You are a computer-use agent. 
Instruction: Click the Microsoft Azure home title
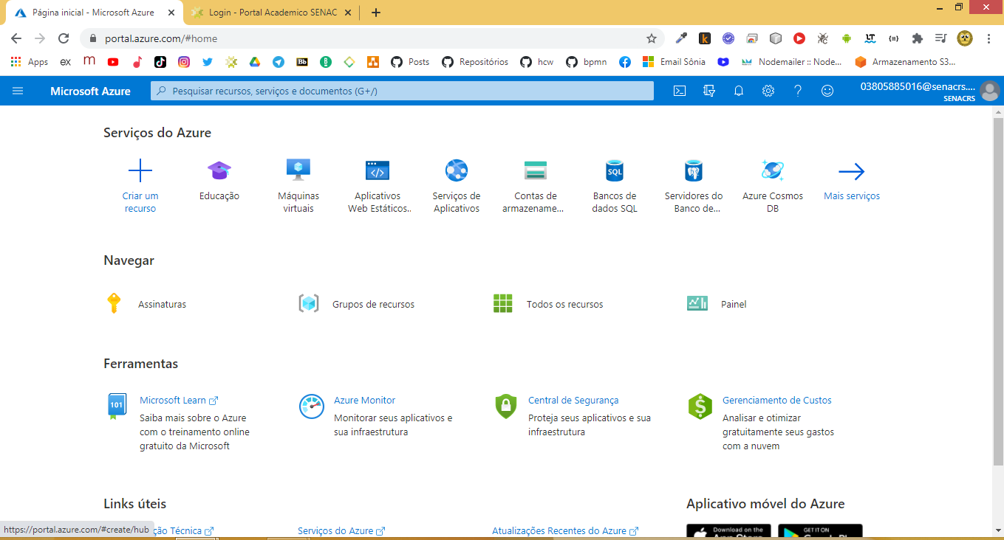coord(90,91)
